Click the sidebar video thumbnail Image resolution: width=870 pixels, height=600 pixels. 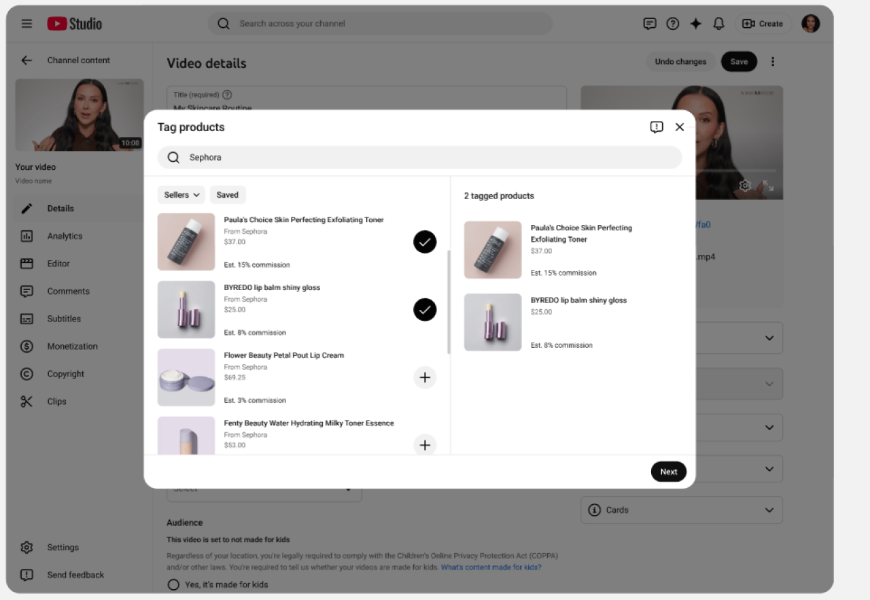[x=80, y=115]
